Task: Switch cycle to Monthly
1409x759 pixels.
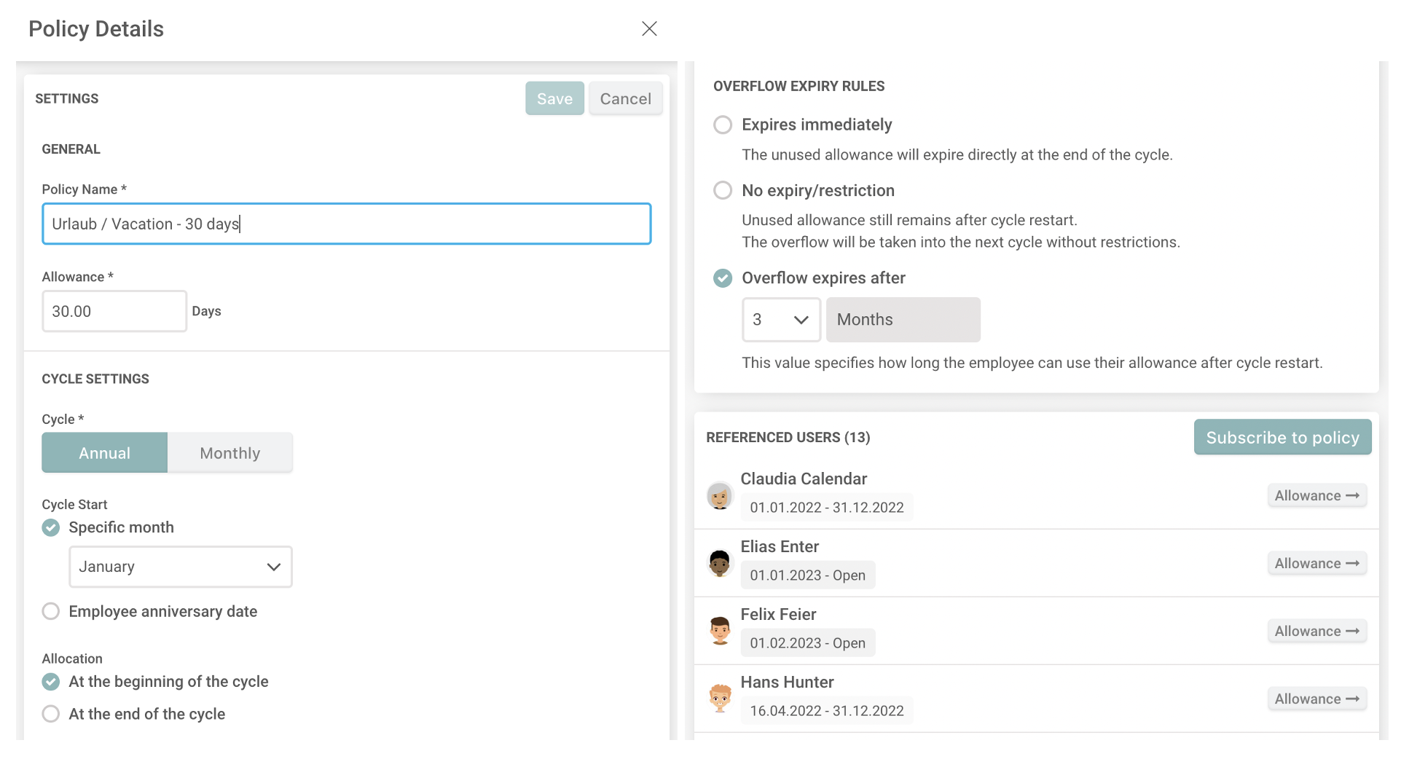Action: pyautogui.click(x=229, y=453)
